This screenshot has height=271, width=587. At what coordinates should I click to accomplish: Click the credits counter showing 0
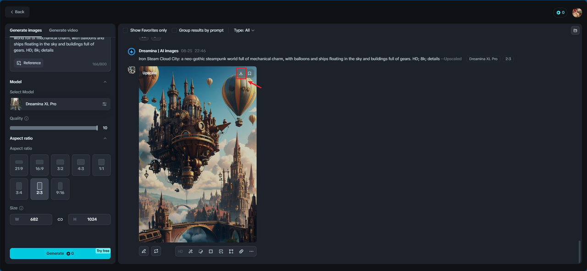(560, 12)
